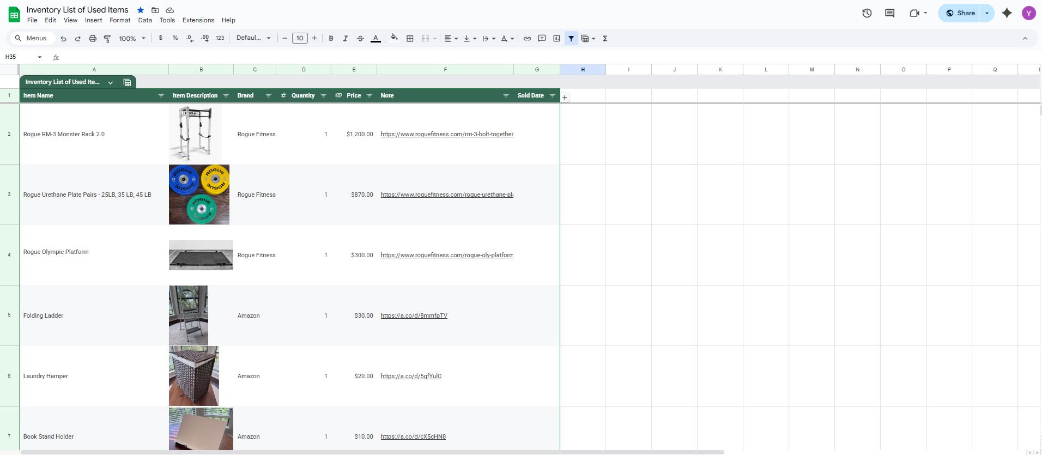Open the vertical align dropdown
This screenshot has height=455, width=1042.
[469, 38]
